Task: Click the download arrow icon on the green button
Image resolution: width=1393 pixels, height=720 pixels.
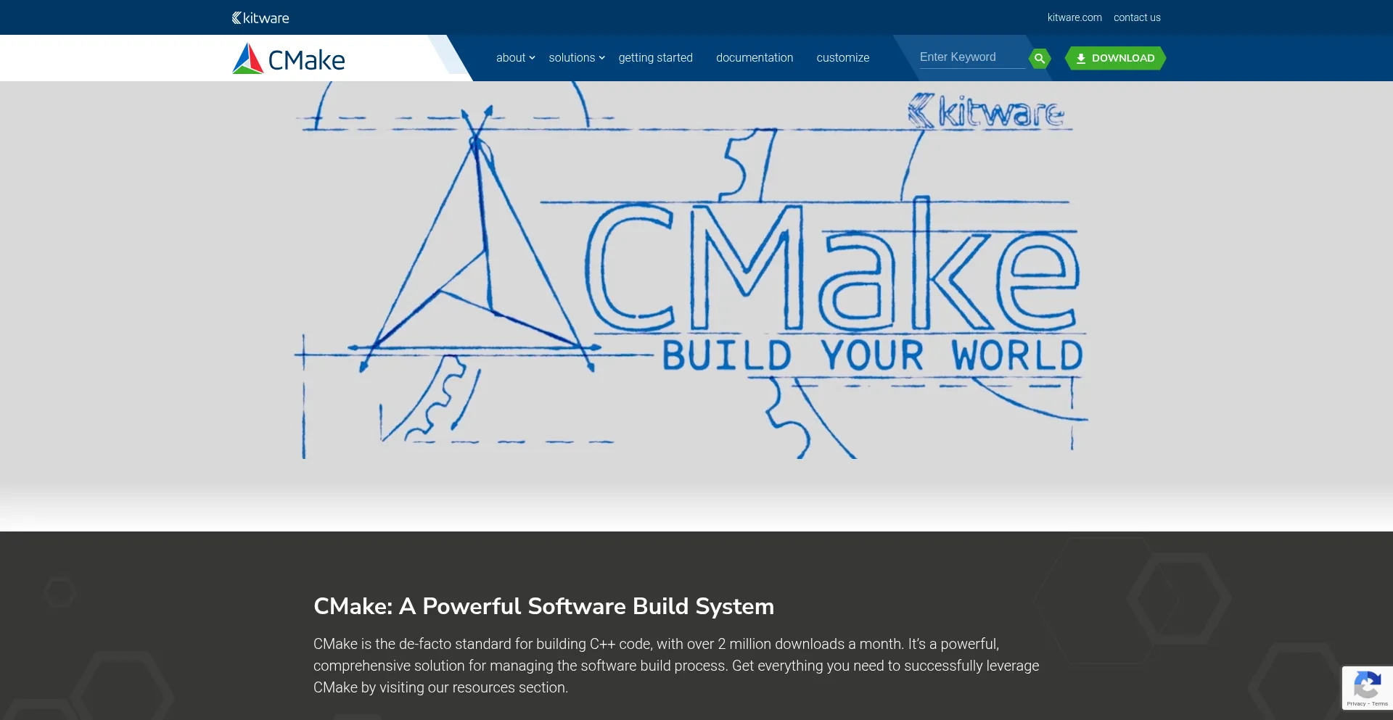Action: (x=1080, y=58)
